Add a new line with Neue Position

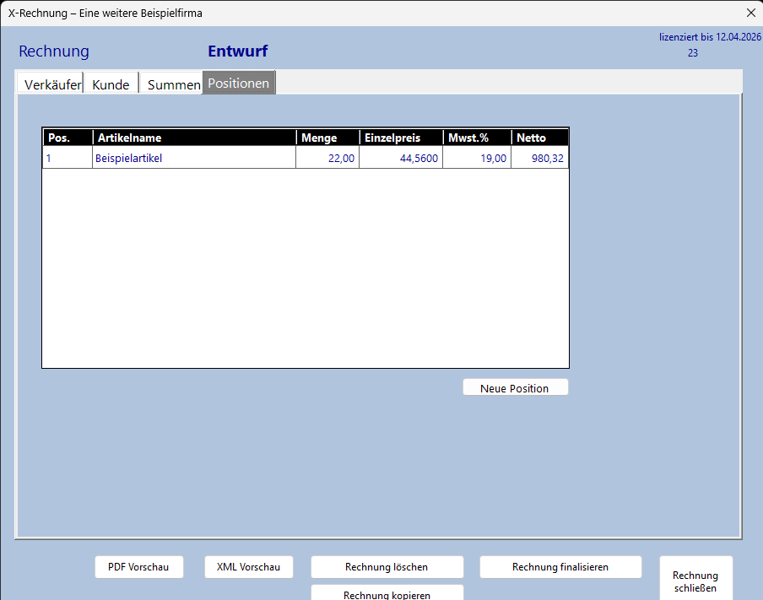[516, 388]
